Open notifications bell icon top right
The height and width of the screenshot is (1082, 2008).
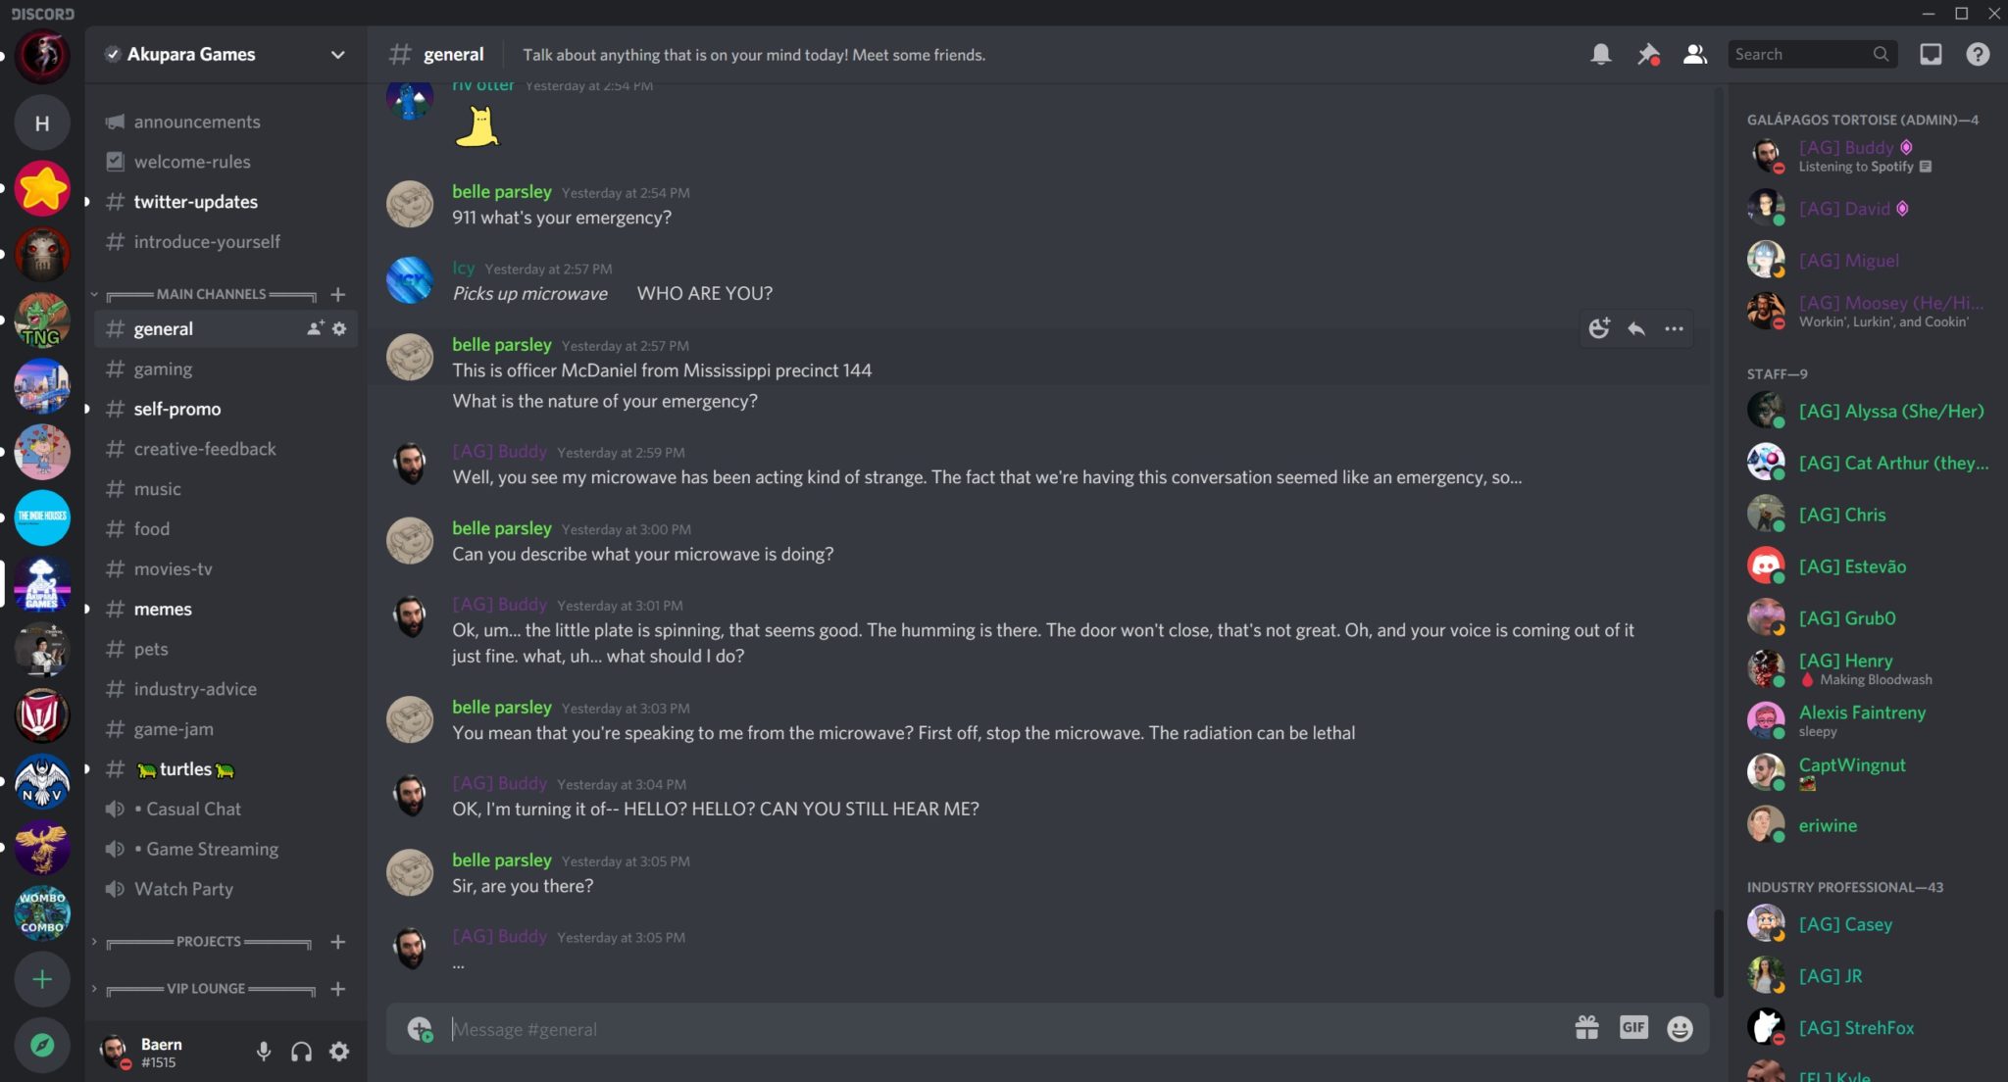pos(1599,55)
